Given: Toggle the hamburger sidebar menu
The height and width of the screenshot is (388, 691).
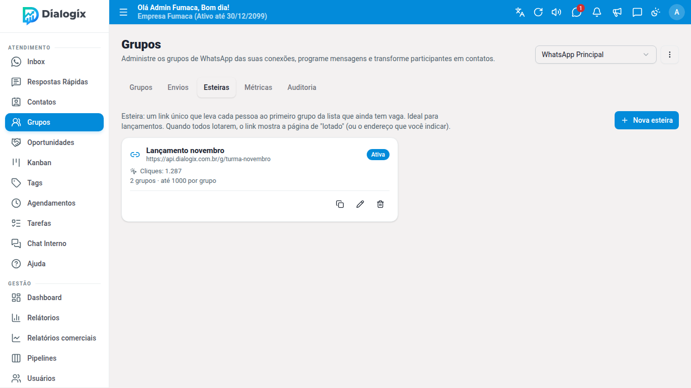Looking at the screenshot, I should 123,12.
